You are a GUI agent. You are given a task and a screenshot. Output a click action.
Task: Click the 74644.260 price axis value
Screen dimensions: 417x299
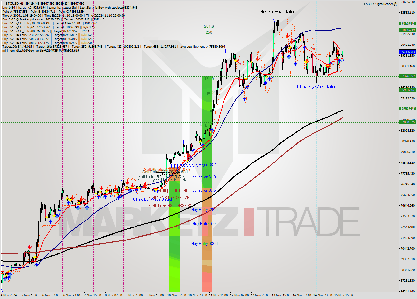pyautogui.click(x=408, y=205)
